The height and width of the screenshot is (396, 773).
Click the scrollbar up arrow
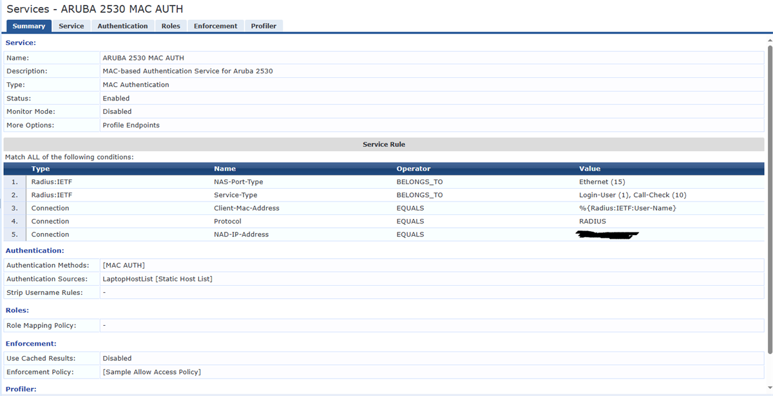click(769, 39)
